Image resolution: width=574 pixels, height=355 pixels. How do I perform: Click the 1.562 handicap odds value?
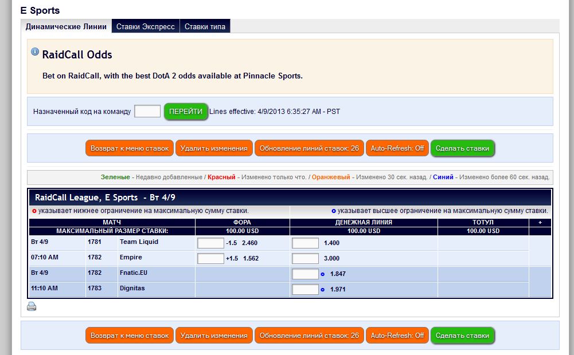pyautogui.click(x=251, y=258)
